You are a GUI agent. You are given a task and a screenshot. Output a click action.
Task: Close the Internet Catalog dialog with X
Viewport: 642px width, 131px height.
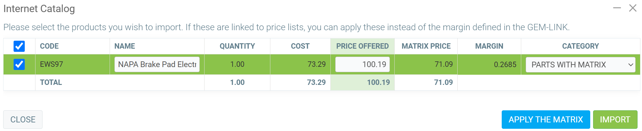(x=633, y=8)
